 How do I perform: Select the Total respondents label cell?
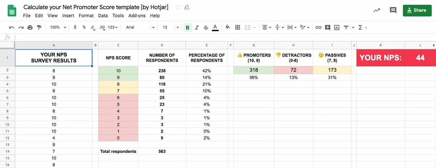click(118, 151)
